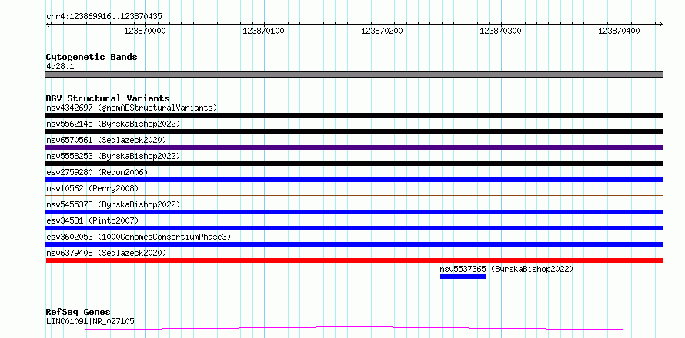Open nsv5558253 (ByrskaBishop2022) label

(x=113, y=156)
